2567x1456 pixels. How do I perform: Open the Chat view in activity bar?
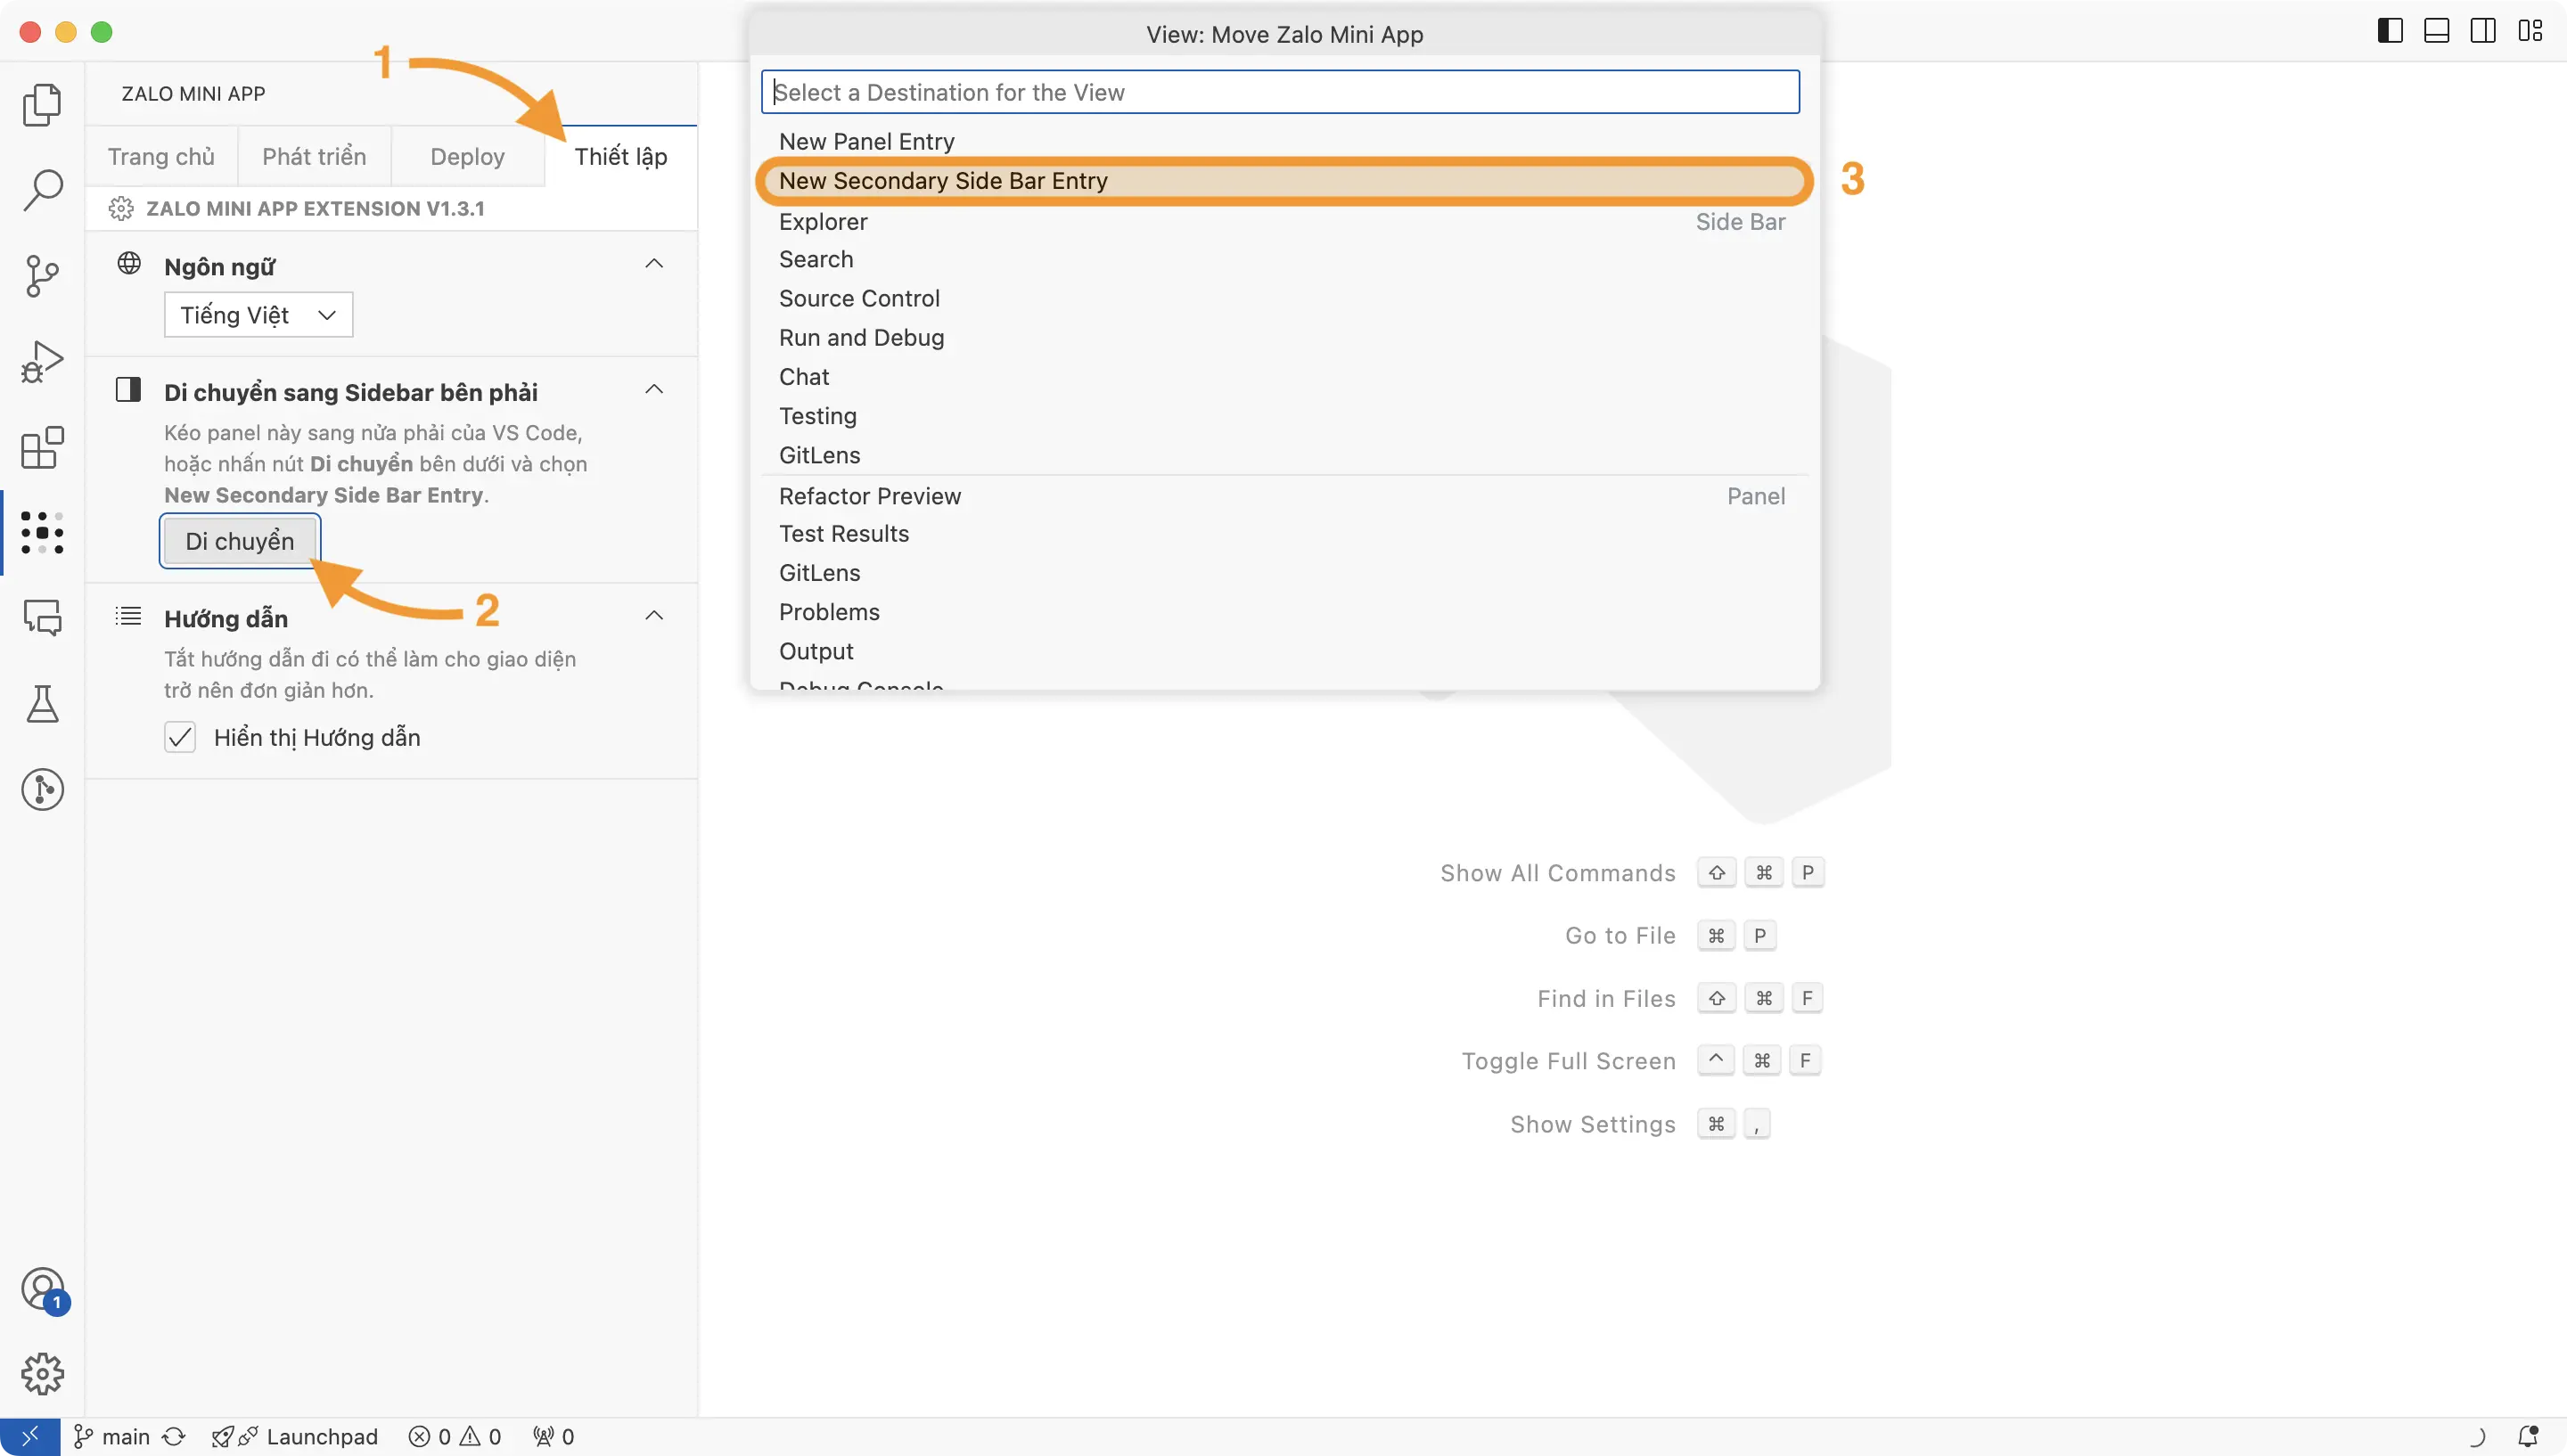click(x=42, y=618)
